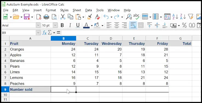Open the Data menu
202x103 pixels.
pos(88,10)
